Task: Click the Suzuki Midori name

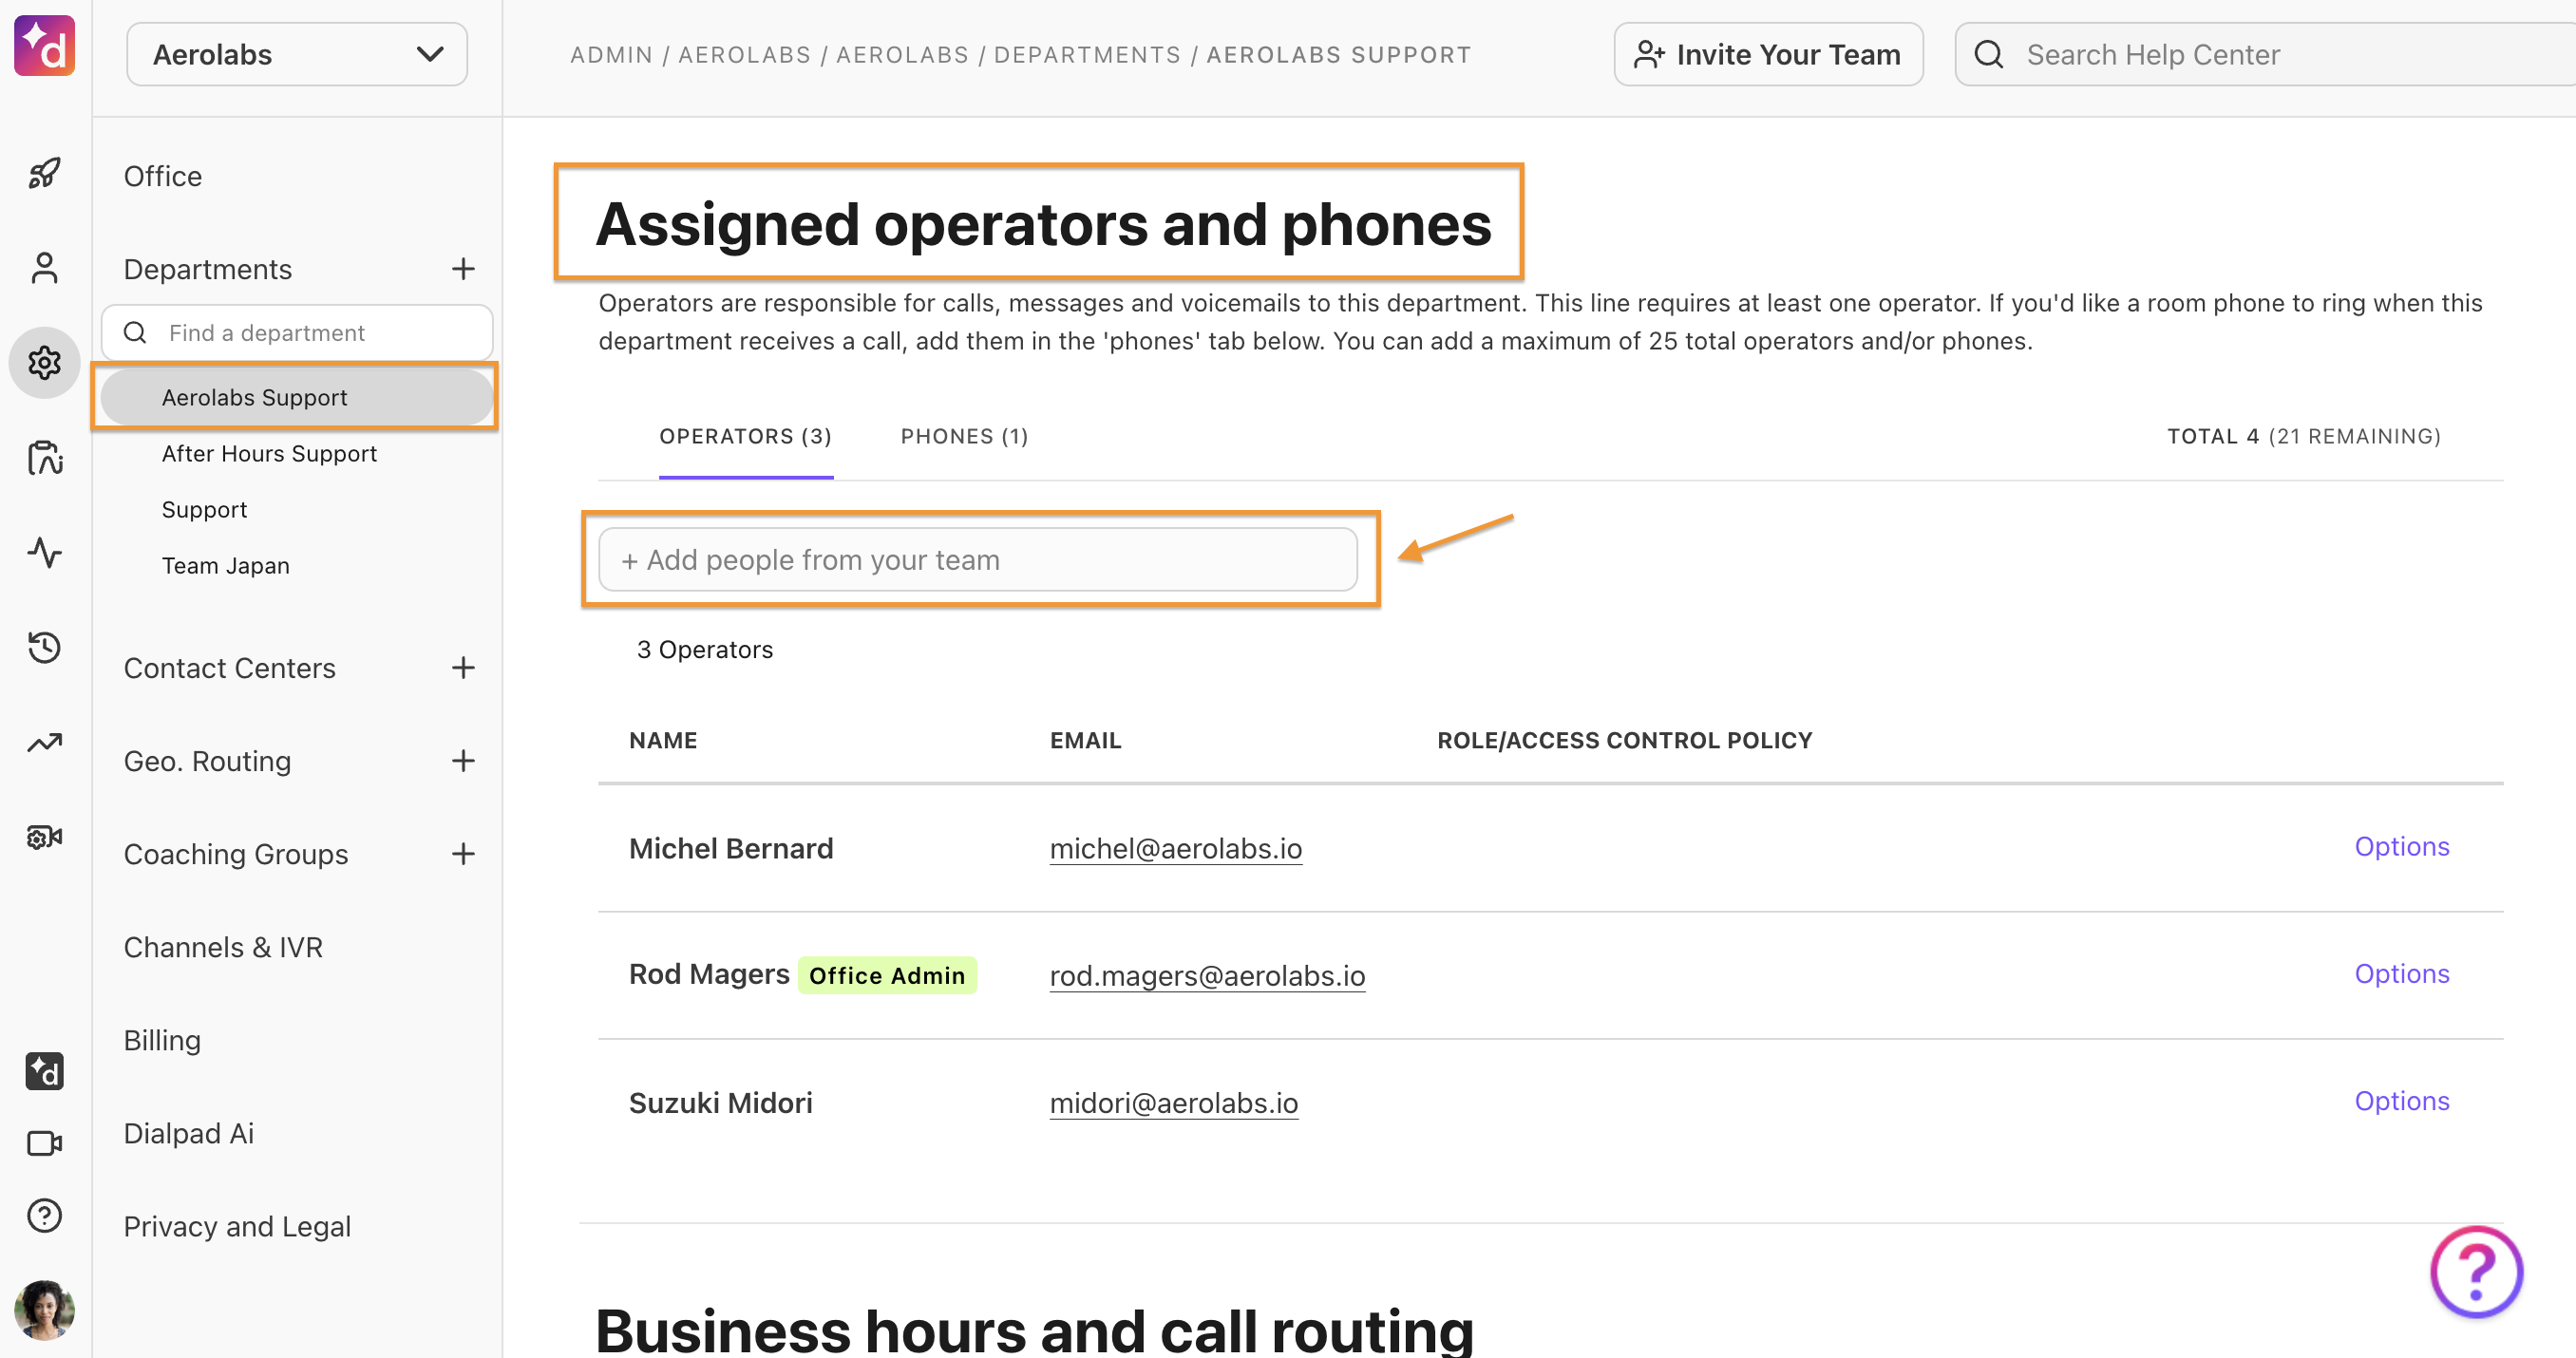Action: point(720,1102)
